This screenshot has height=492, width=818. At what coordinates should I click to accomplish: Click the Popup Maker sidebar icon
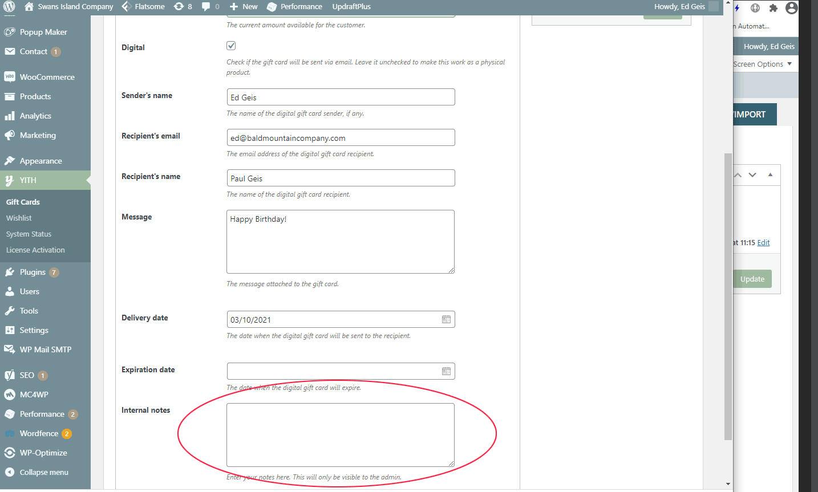click(x=10, y=32)
